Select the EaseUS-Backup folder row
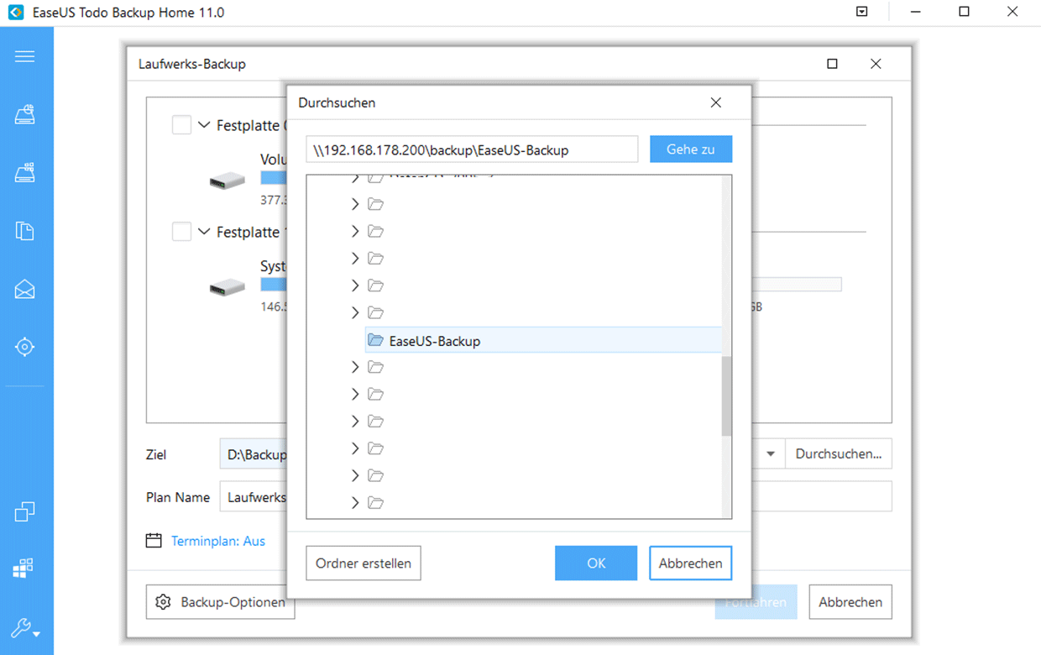 543,340
